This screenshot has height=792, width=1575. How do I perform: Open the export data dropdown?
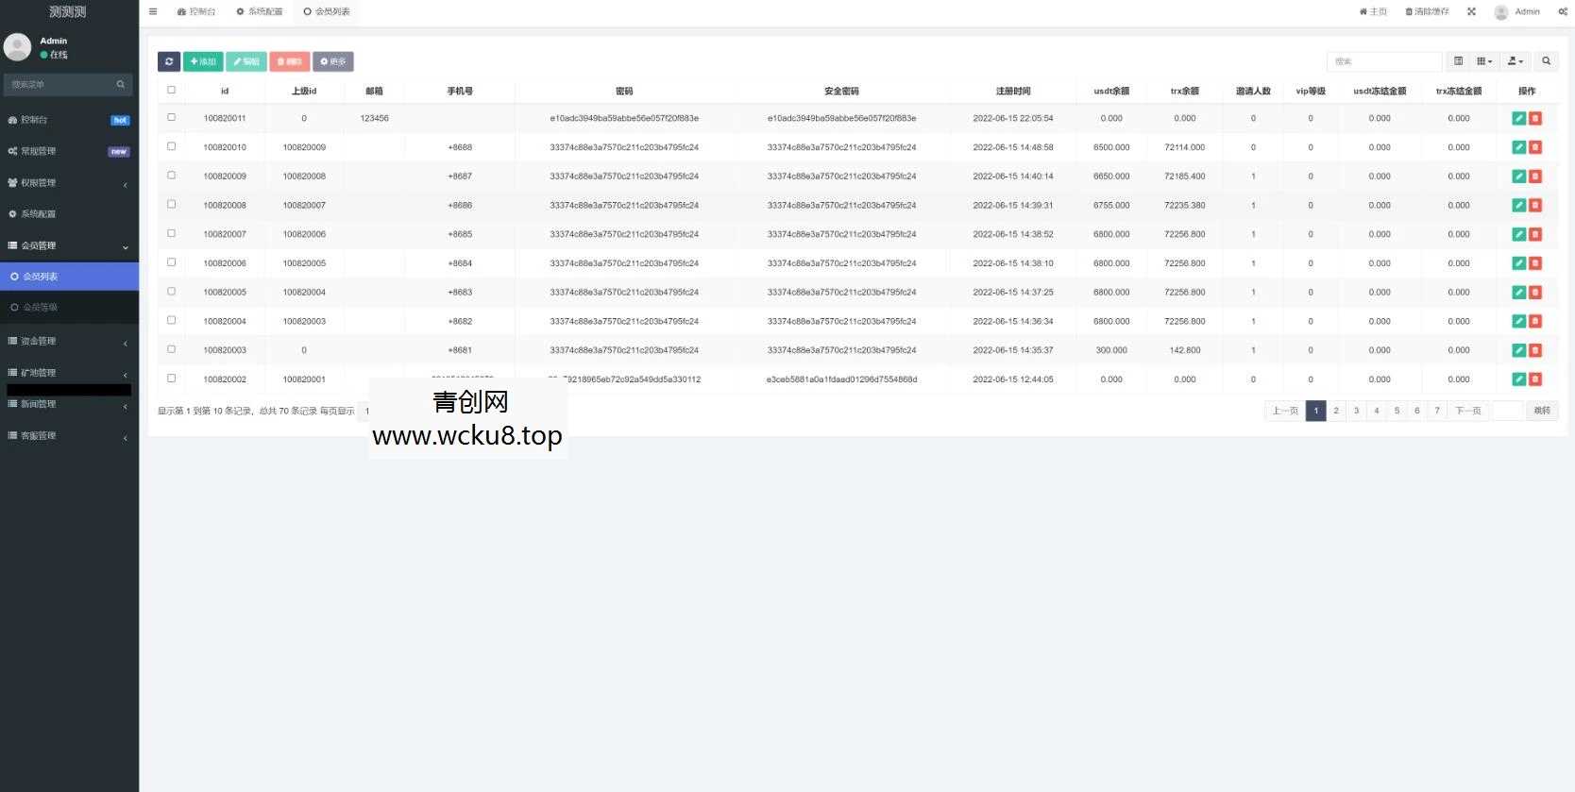1516,61
